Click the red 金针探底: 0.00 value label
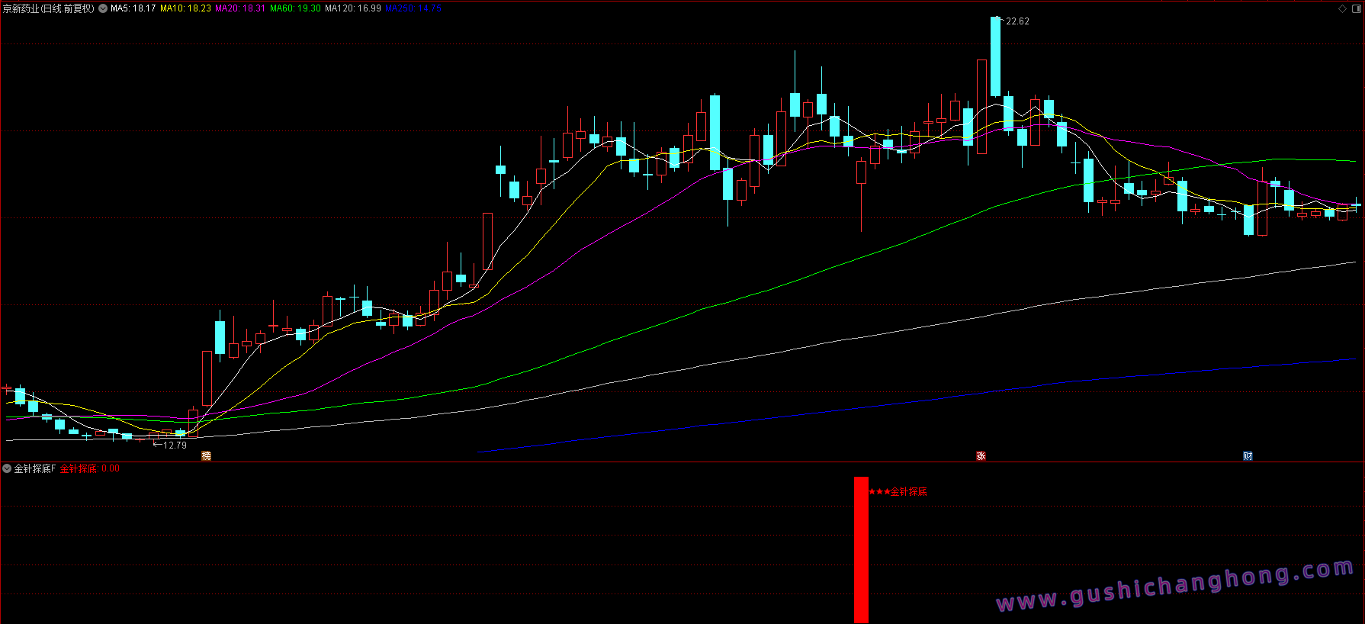 coord(90,468)
